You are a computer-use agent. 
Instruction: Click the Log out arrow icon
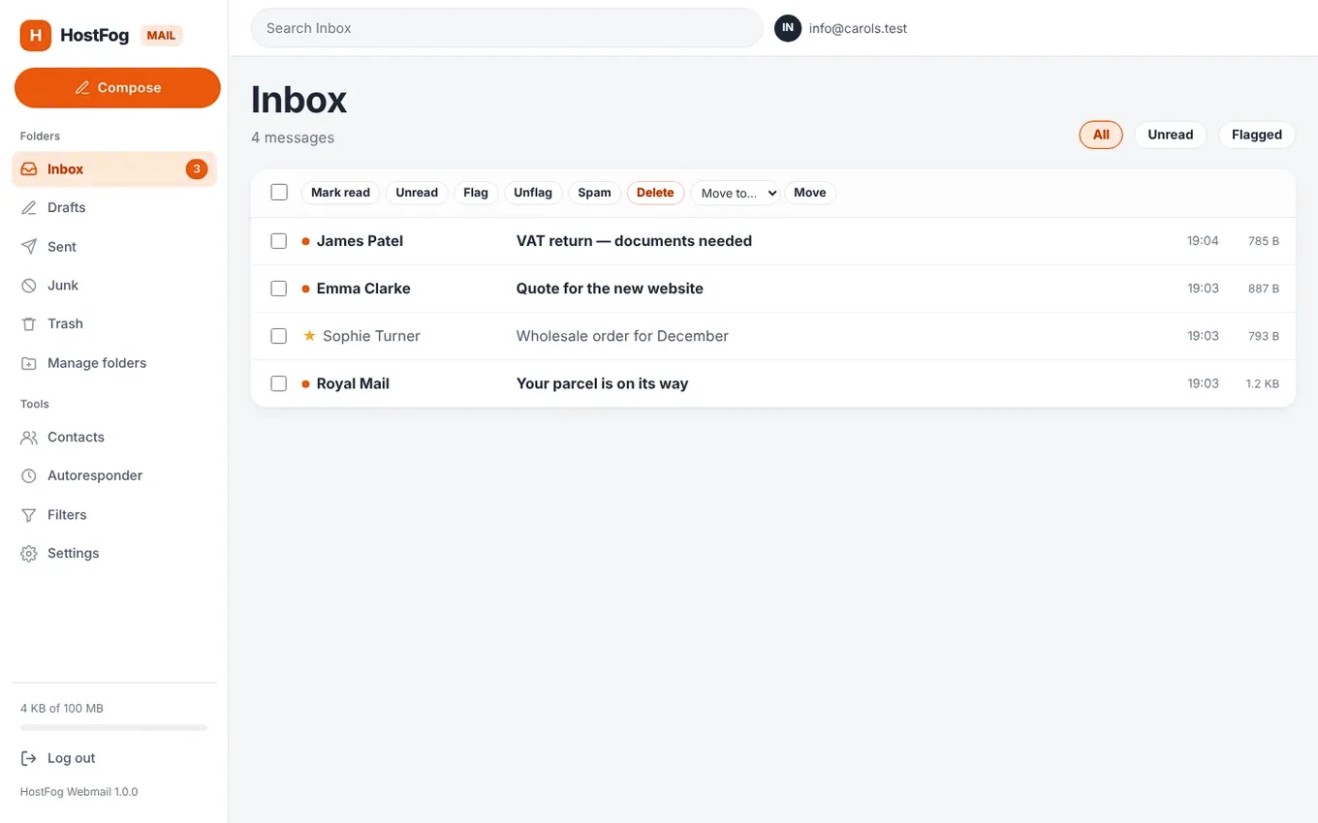[29, 758]
